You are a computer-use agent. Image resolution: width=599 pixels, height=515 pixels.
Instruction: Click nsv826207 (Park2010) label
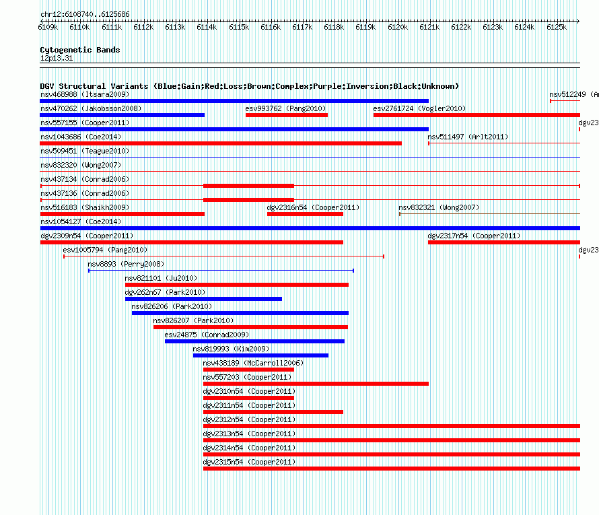click(x=193, y=320)
